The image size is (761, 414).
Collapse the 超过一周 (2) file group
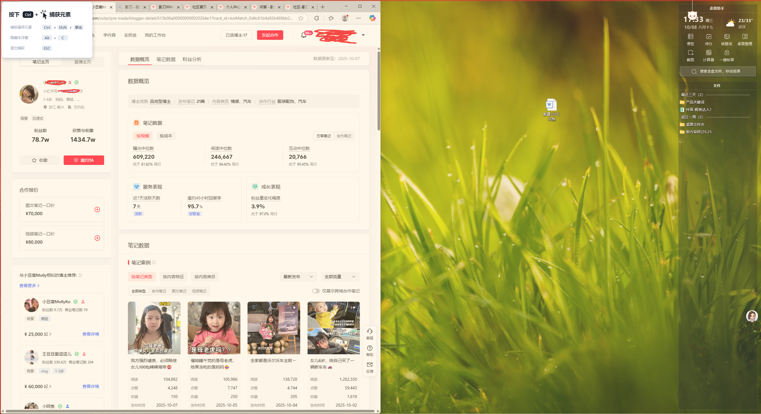click(692, 117)
